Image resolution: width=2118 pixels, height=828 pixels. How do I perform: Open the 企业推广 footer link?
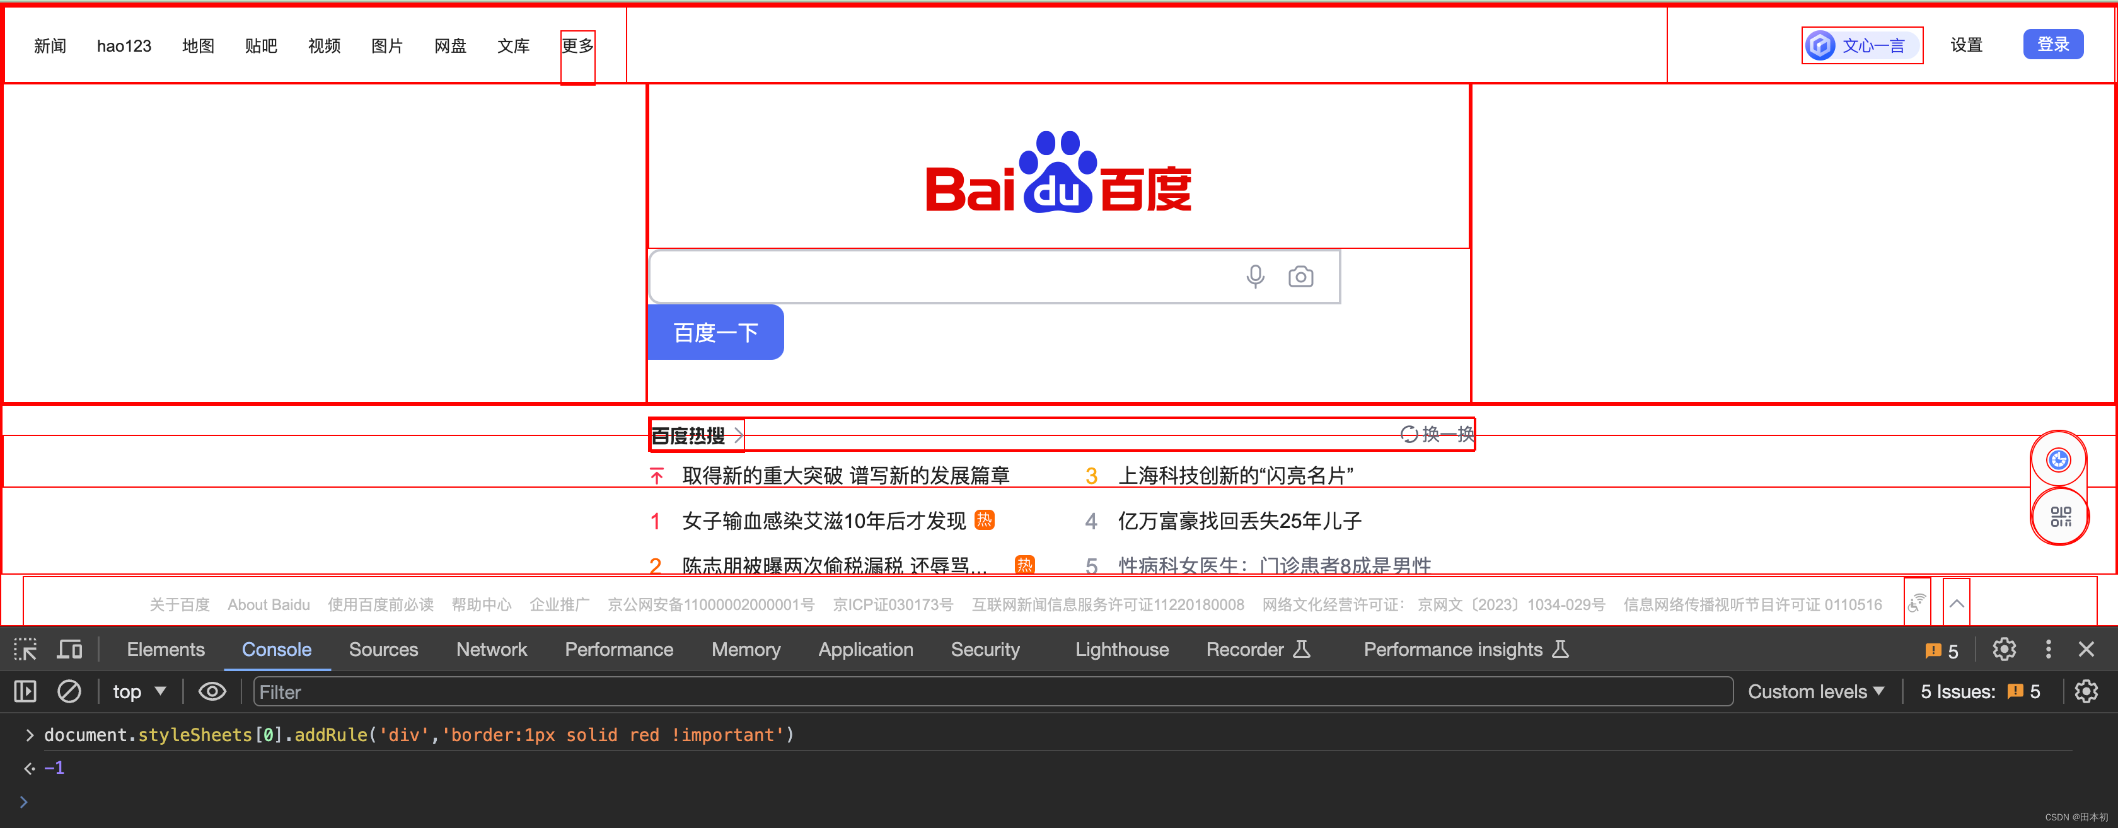click(x=559, y=604)
